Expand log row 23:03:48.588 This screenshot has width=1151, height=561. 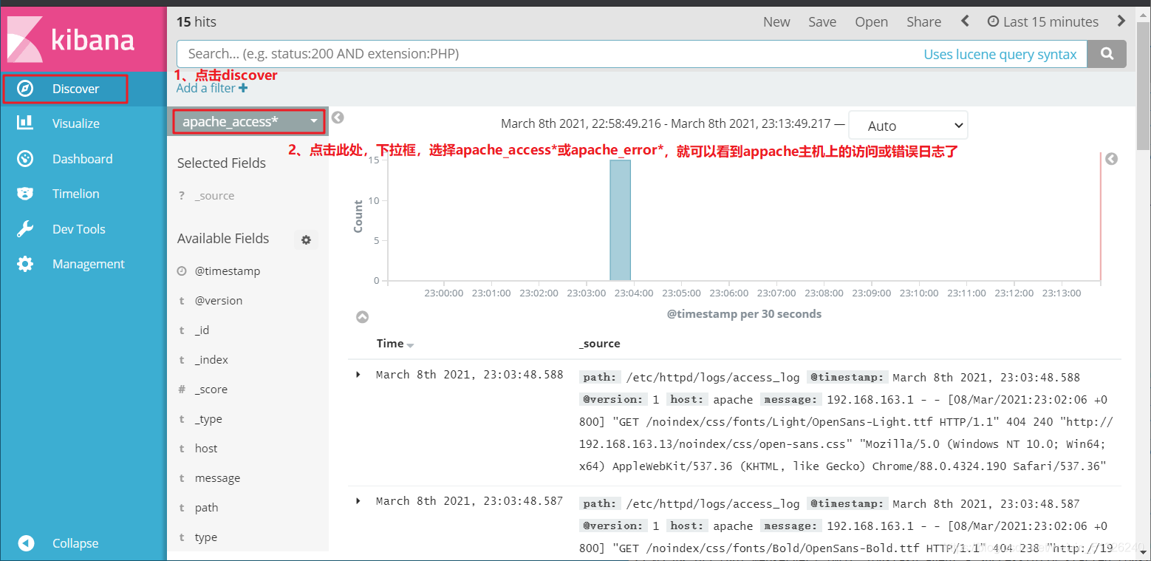click(x=358, y=375)
